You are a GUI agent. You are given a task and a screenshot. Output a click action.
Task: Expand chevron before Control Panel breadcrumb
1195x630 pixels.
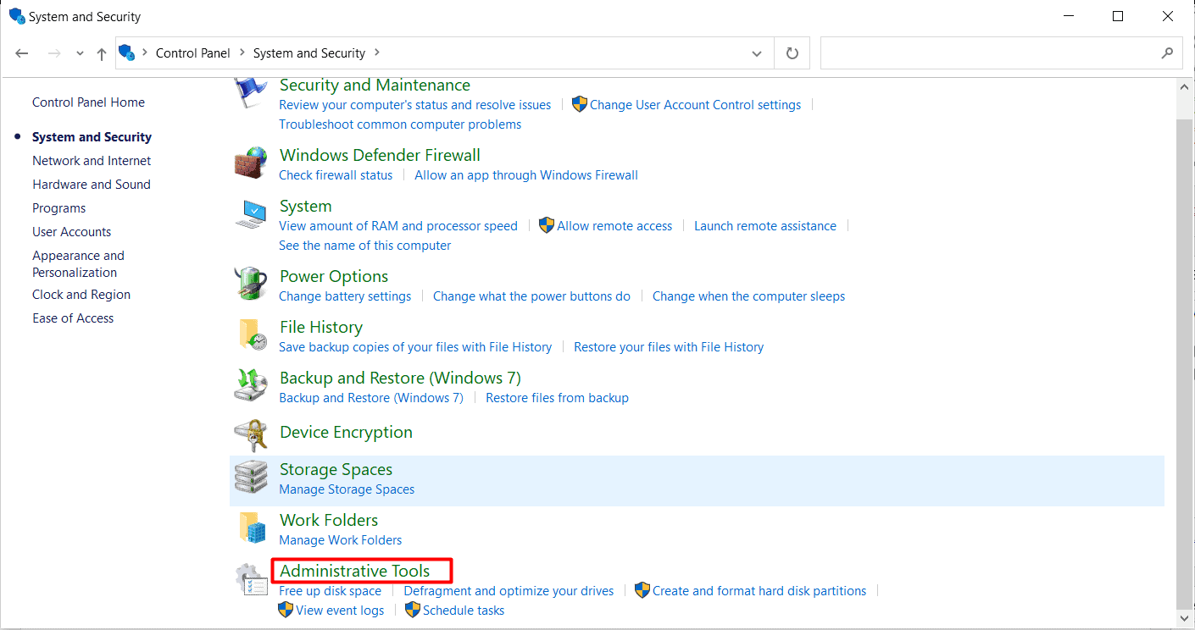(145, 52)
